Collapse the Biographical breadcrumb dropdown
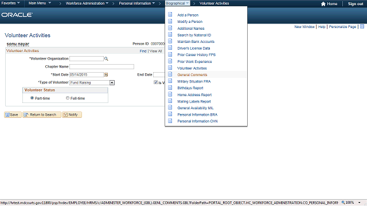The image size is (367, 206). point(177,3)
